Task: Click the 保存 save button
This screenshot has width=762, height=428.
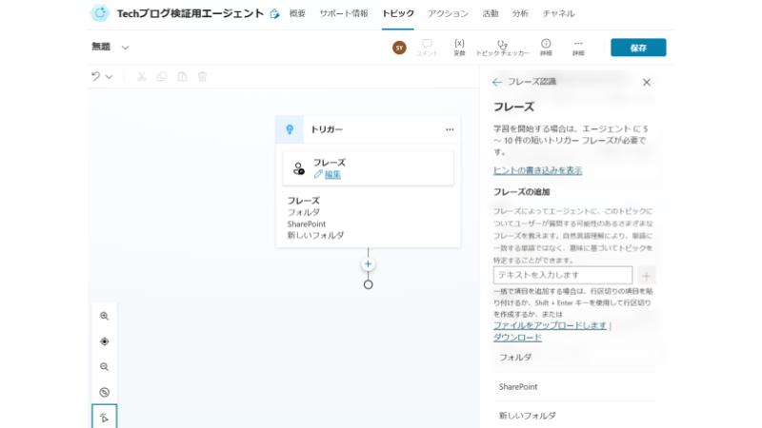Action: click(x=637, y=48)
